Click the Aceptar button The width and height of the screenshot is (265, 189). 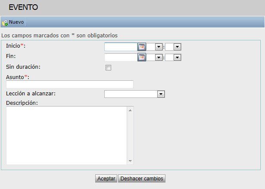[106, 179]
